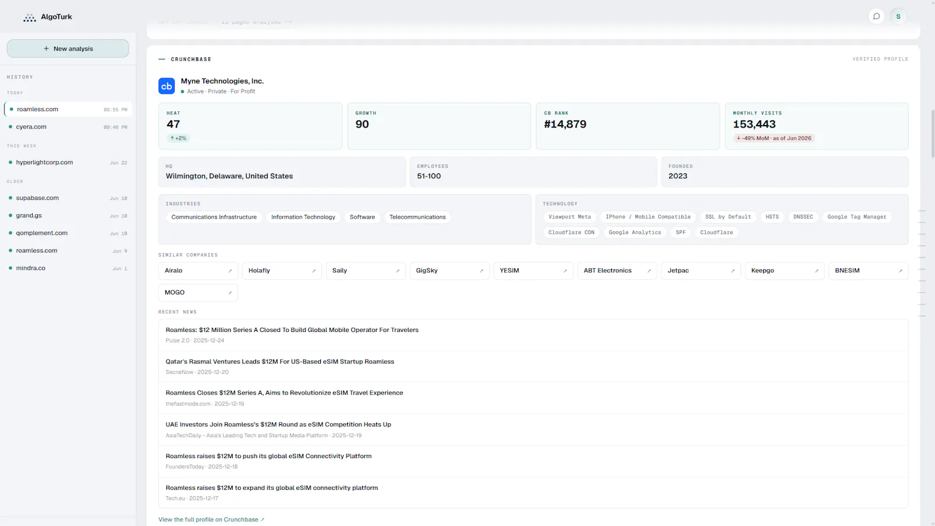Open cyera.com history entry
This screenshot has height=526, width=935.
(x=68, y=127)
